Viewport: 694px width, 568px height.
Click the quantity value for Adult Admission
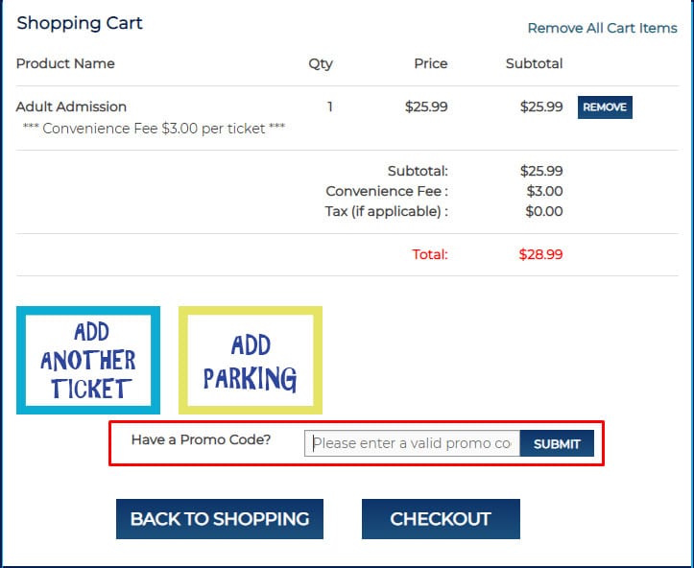point(329,106)
